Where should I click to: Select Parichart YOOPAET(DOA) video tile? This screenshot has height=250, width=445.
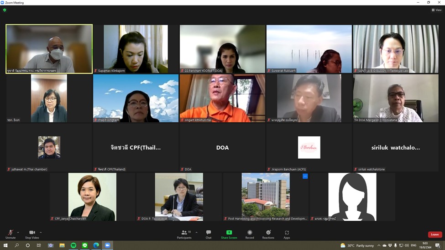coord(223,49)
